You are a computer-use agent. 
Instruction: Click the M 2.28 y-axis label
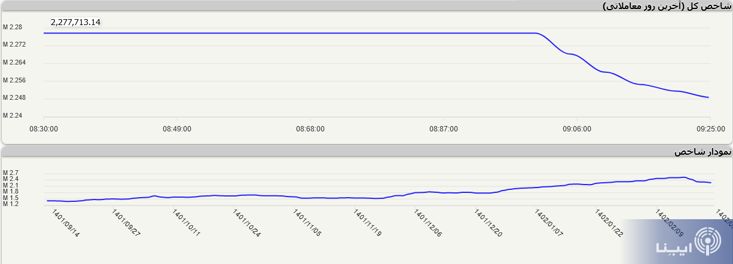pyautogui.click(x=13, y=27)
